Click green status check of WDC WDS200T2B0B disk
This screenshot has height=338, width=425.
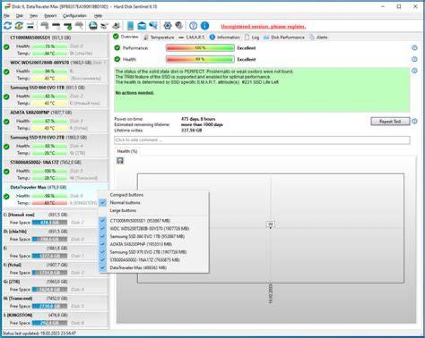(x=6, y=72)
